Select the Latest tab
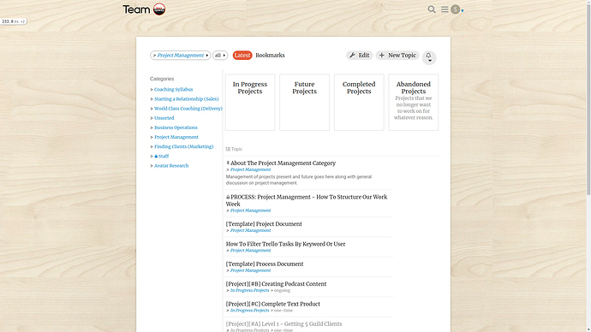591x332 pixels. [x=242, y=56]
